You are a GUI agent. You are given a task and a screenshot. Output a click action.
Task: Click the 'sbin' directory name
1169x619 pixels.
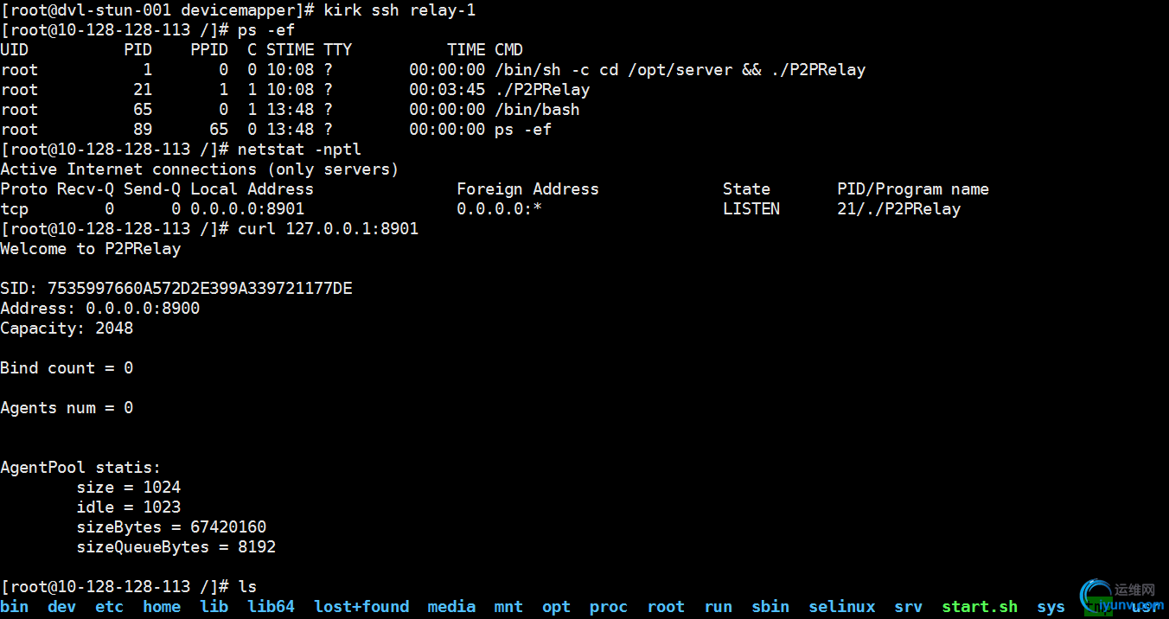coord(770,607)
